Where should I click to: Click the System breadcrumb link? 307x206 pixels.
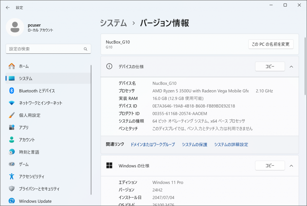(x=113, y=23)
